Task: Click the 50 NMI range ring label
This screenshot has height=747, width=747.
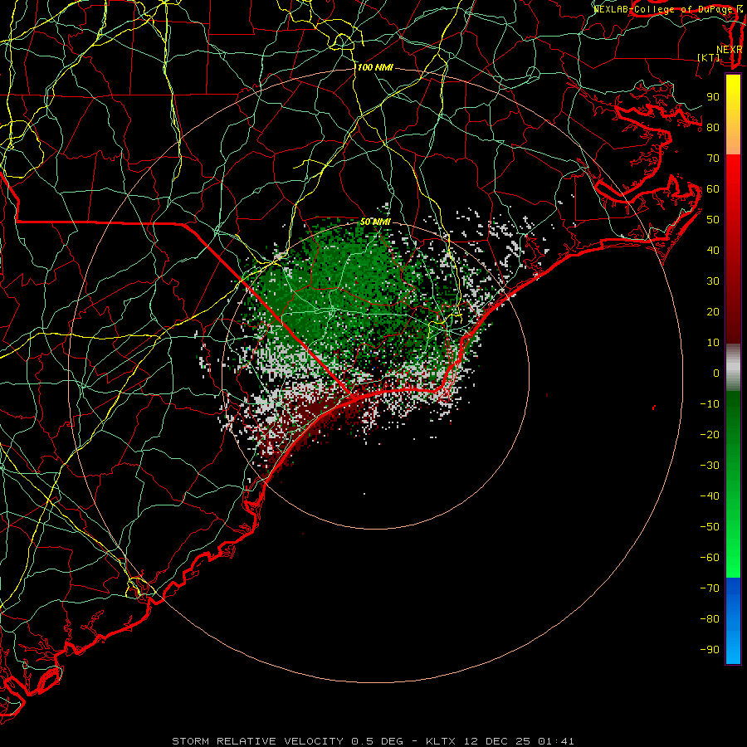Action: 375,222
